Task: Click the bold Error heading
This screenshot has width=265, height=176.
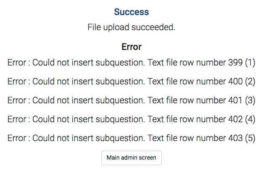Action: [x=131, y=47]
